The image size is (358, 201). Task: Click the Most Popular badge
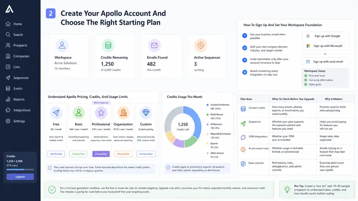101,103
